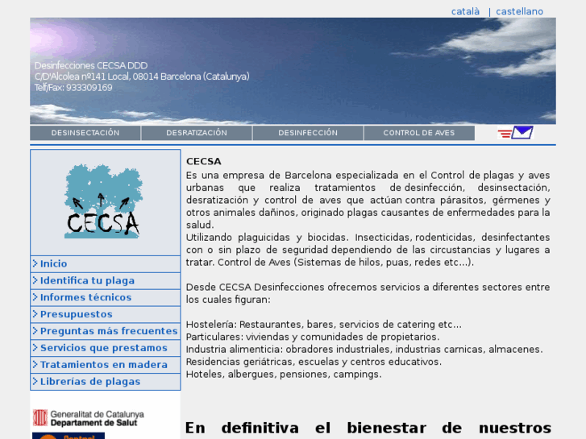Screen dimensions: 586x439
Task: Click the CECSA trees logo
Action: coord(103,201)
